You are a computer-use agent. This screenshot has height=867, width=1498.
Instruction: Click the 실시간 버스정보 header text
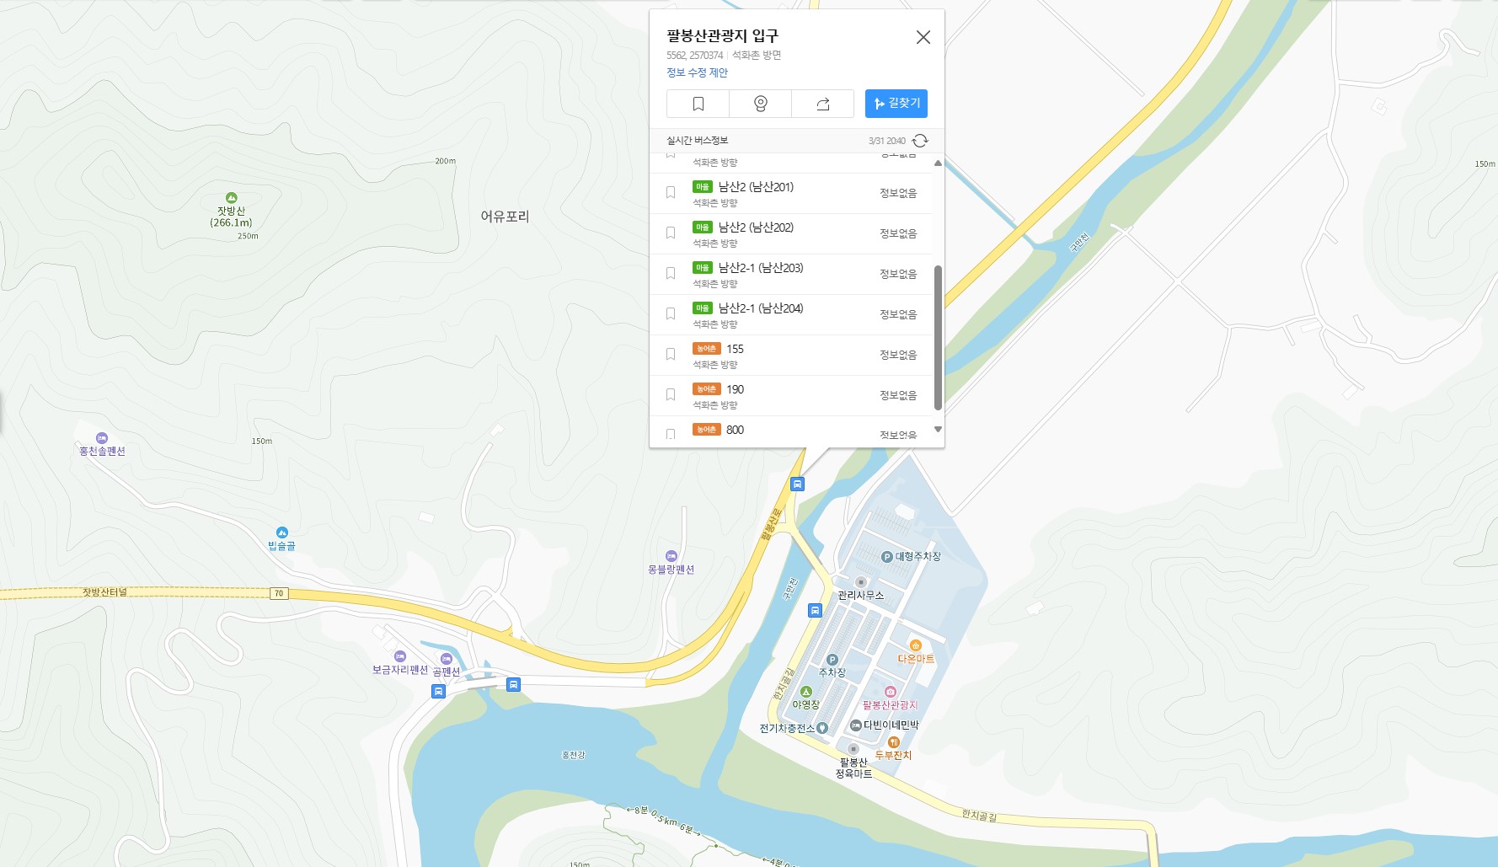click(697, 141)
